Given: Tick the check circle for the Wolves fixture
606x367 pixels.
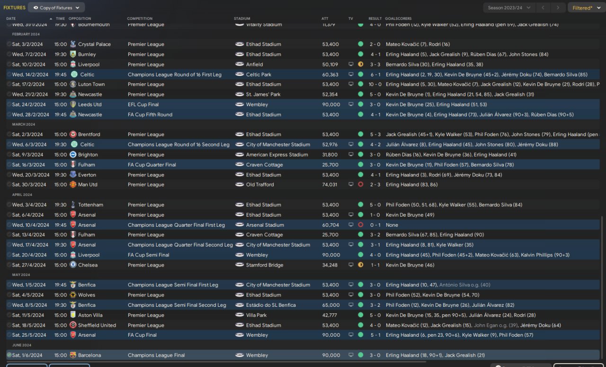Looking at the screenshot, I should coord(9,295).
